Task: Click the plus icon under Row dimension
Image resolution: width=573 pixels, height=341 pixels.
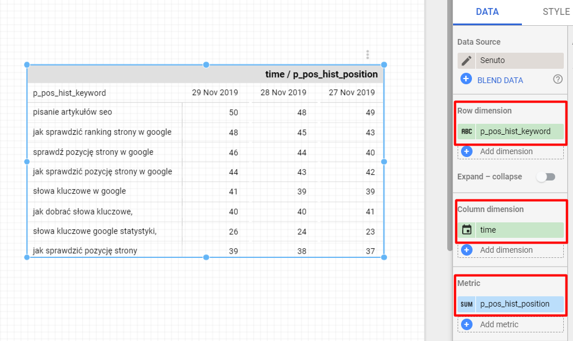Action: pyautogui.click(x=467, y=151)
